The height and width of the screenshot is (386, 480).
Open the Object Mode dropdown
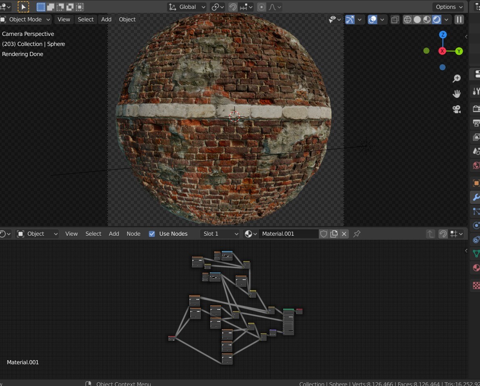tap(26, 19)
